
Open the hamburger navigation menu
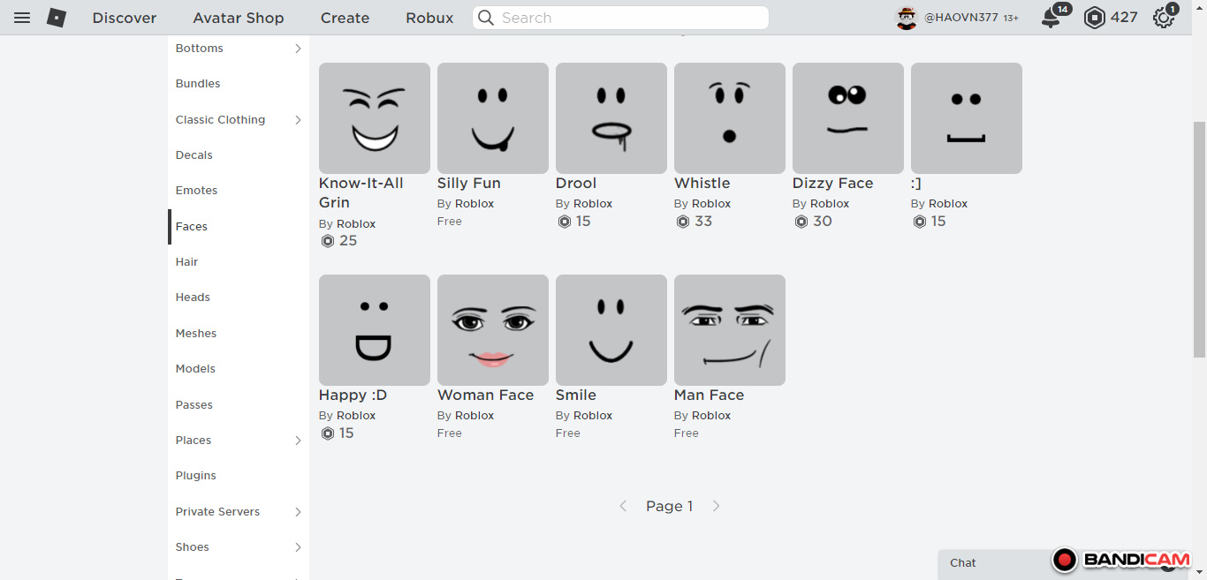[x=22, y=18]
